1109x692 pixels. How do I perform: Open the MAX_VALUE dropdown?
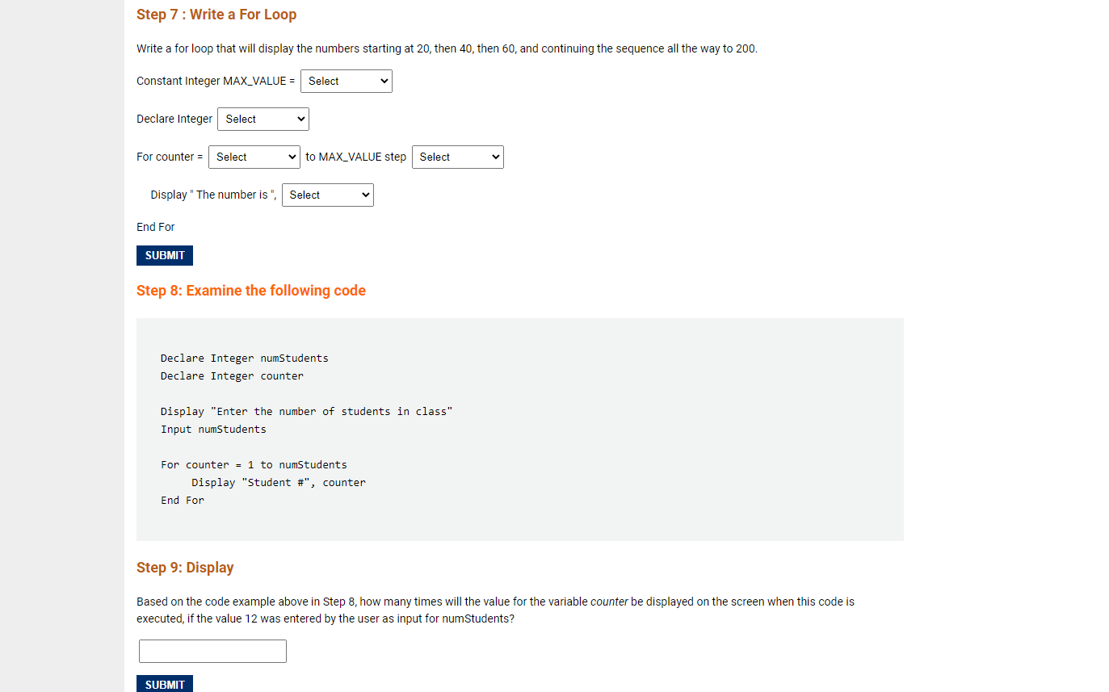[346, 81]
